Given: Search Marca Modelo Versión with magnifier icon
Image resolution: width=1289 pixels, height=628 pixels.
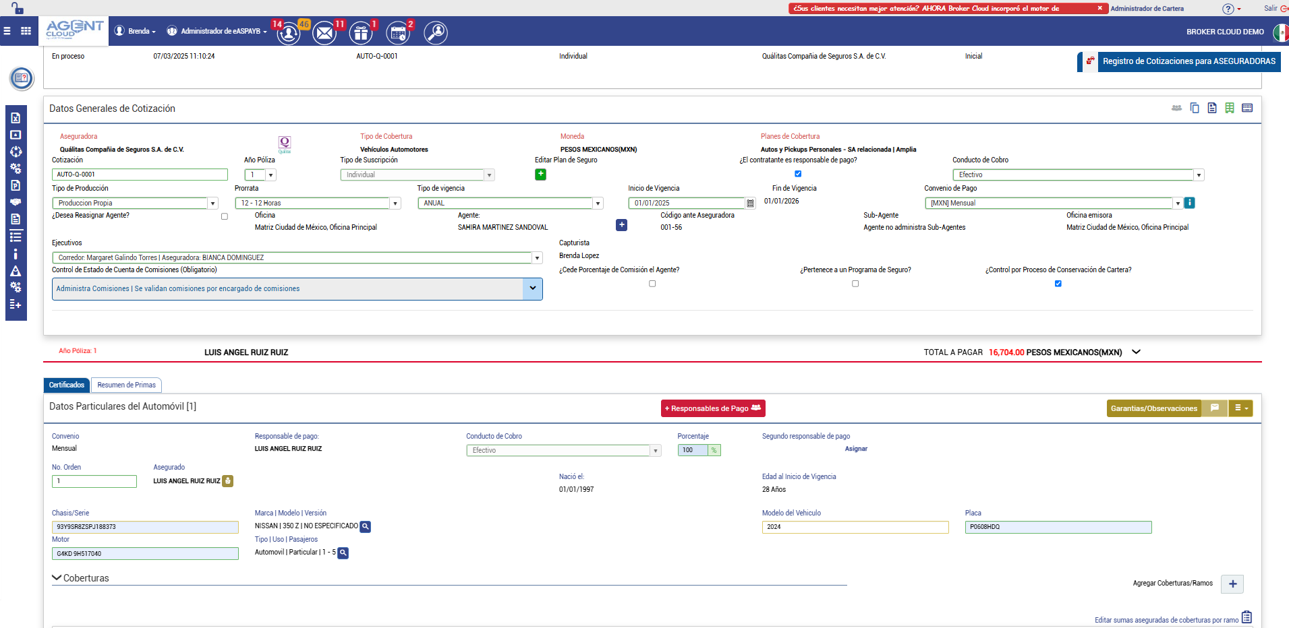Looking at the screenshot, I should [365, 527].
